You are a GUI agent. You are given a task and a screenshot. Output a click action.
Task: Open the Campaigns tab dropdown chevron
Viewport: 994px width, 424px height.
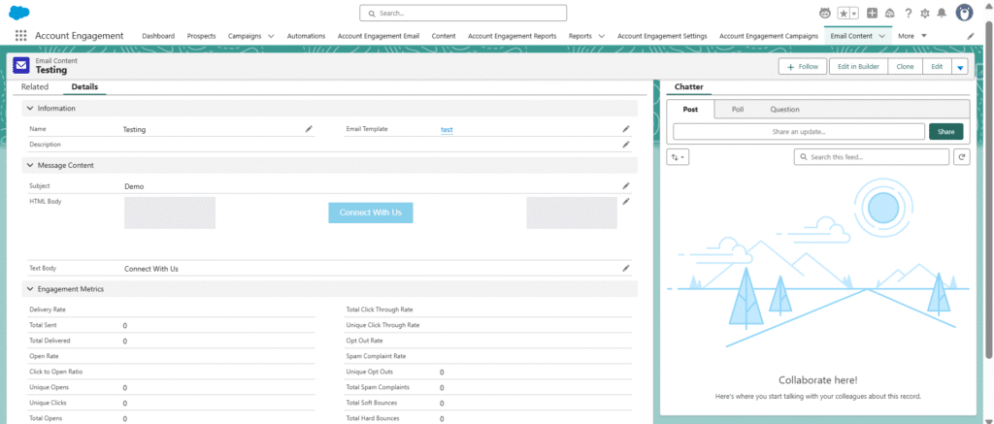(x=271, y=36)
